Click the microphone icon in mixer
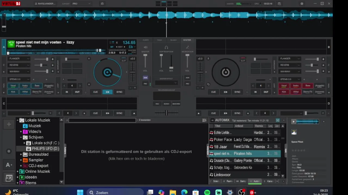 pyautogui.click(x=187, y=47)
